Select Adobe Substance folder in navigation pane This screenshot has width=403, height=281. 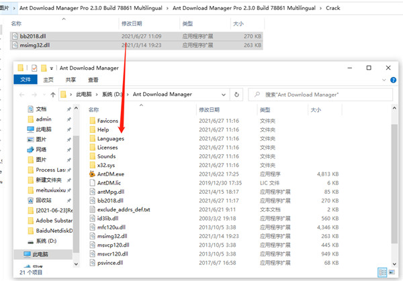[x=54, y=221]
